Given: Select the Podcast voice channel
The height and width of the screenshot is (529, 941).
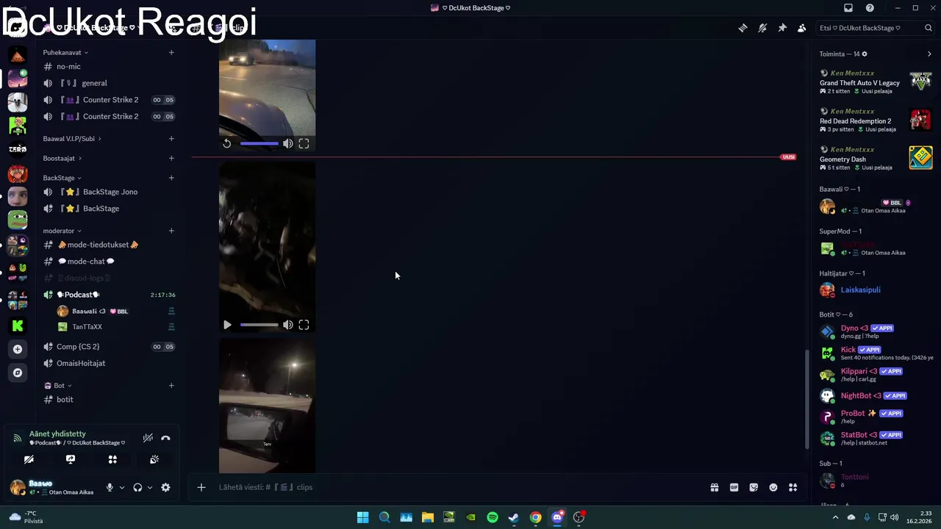Looking at the screenshot, I should click(x=109, y=295).
